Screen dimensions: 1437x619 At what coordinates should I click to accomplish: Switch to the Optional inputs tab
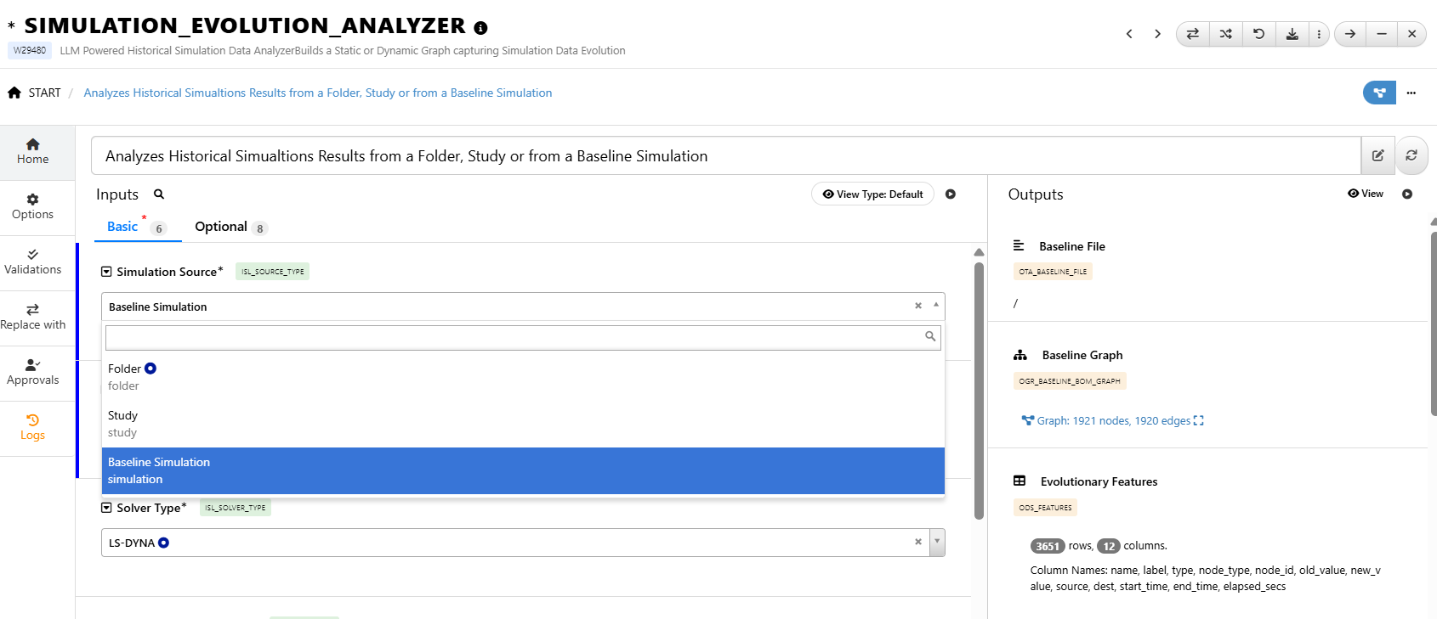tap(221, 227)
